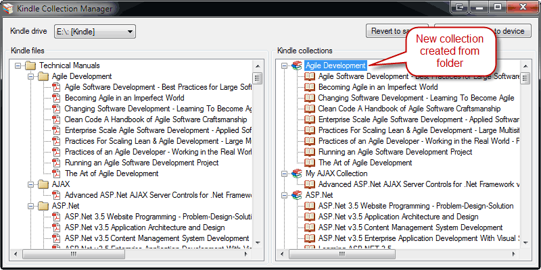
Task: Collapse the Technical Manuals folder tree
Action: click(18, 65)
